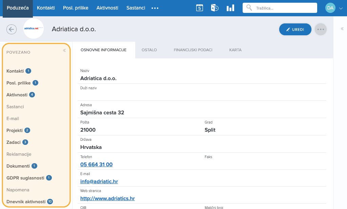Collapse the POVEZANO sidebar
Screen dimensions: 347x209
(x=64, y=50)
